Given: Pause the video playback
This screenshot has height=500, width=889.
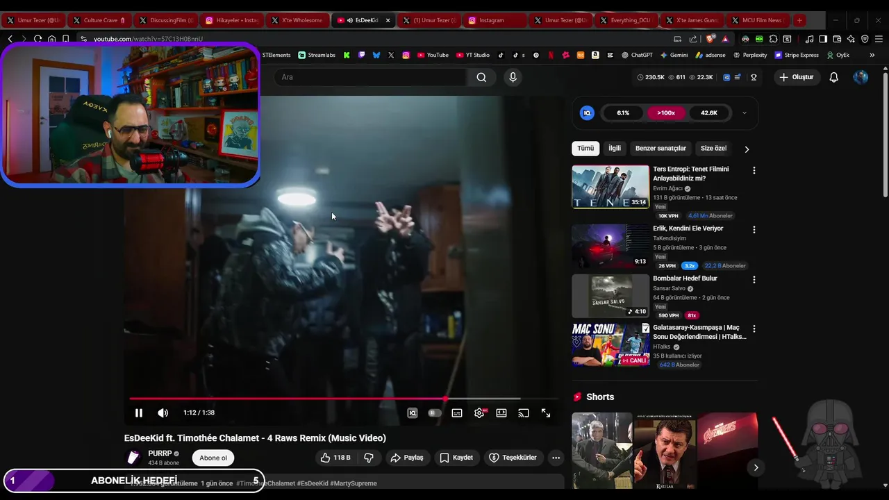Looking at the screenshot, I should 139,412.
